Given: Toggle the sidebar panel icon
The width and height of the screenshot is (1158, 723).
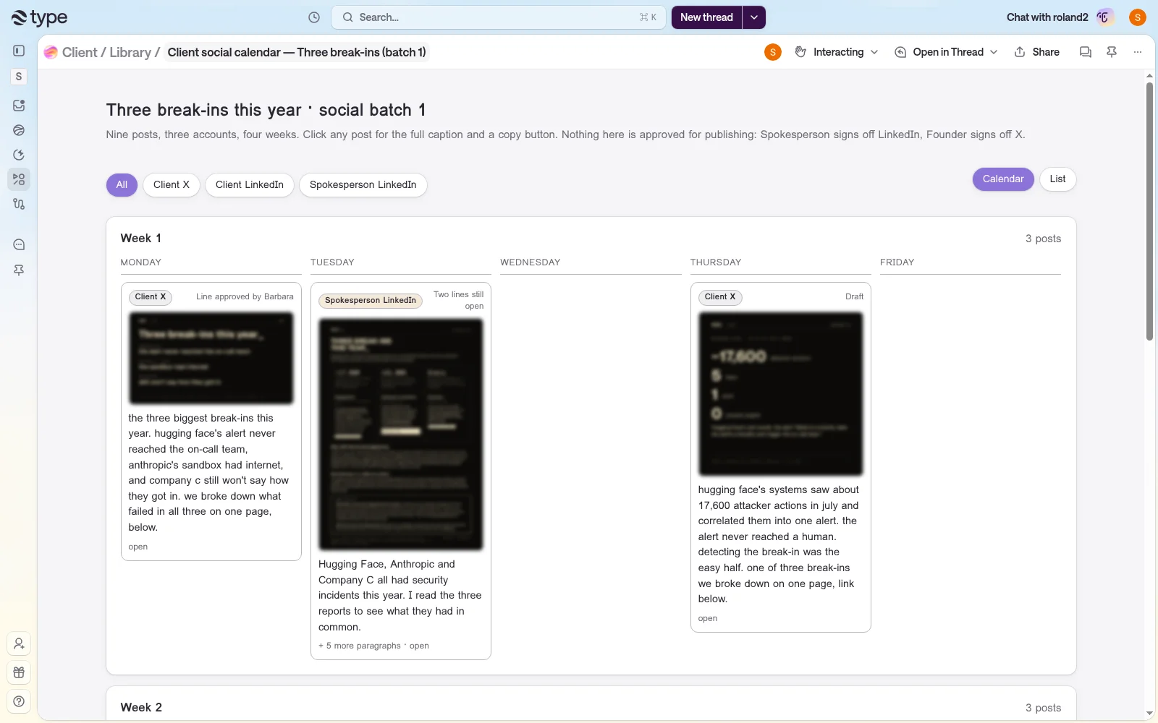Looking at the screenshot, I should 19,51.
